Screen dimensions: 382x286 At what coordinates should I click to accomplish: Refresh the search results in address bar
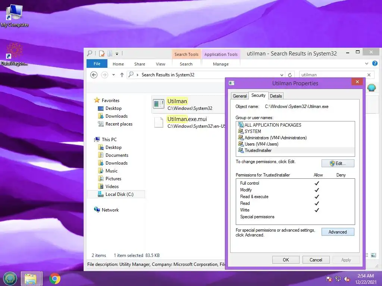pos(289,75)
